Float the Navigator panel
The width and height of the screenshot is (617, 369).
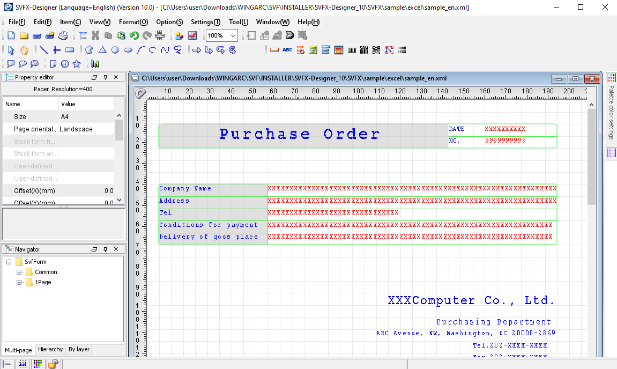[x=94, y=249]
